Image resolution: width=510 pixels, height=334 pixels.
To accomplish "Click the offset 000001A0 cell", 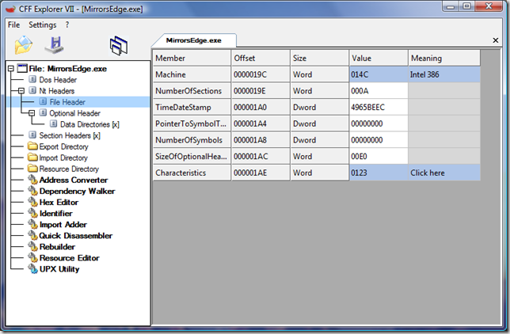I will [261, 108].
